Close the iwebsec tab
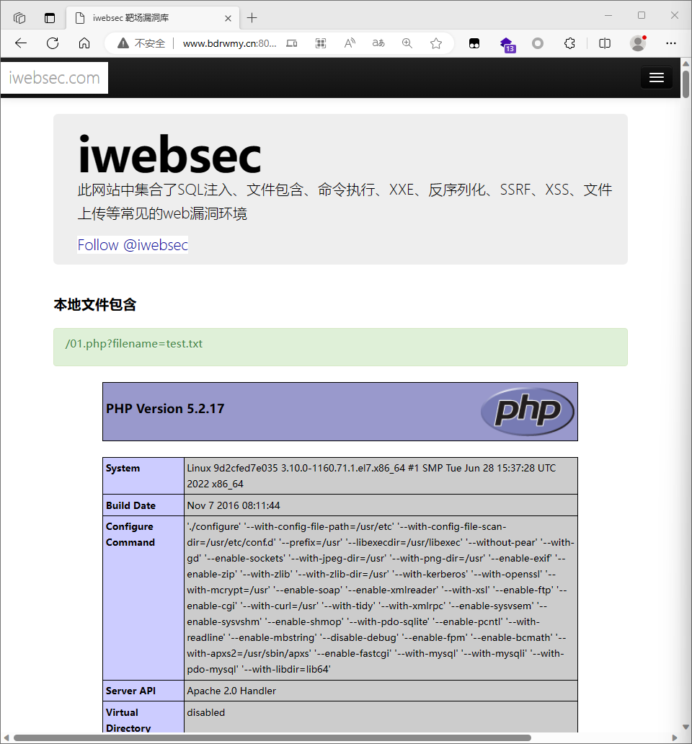 click(x=228, y=18)
